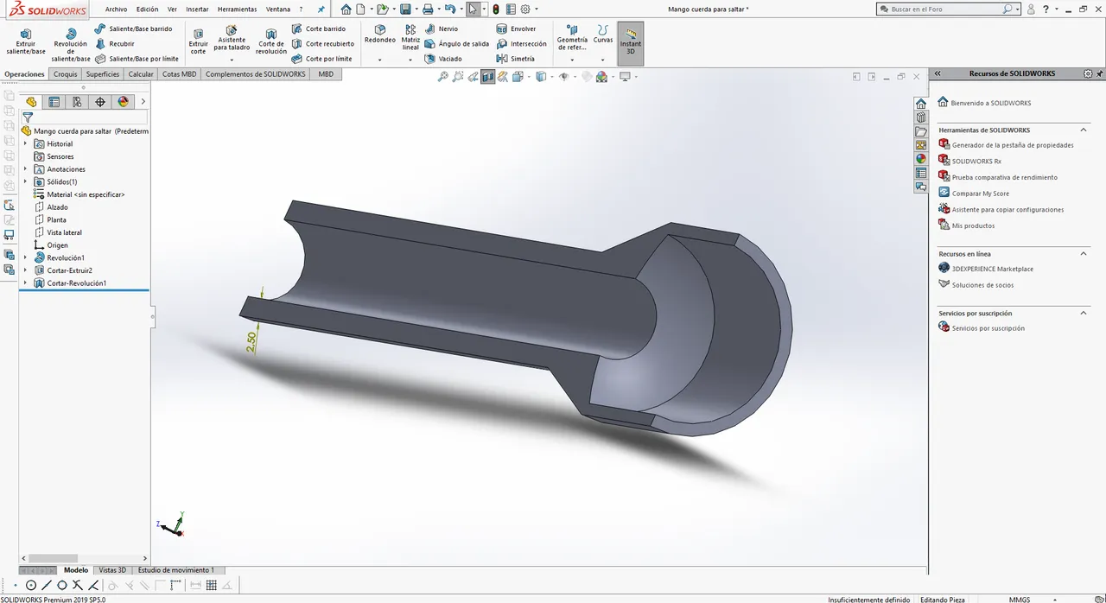Screen dimensions: 1106x603
Task: Expand the Historial tree node
Action: pyautogui.click(x=25, y=144)
